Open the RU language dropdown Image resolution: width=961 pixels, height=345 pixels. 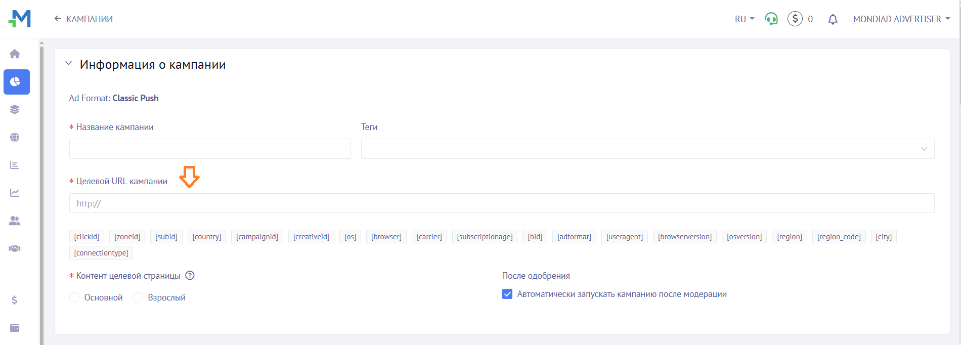[x=744, y=19]
